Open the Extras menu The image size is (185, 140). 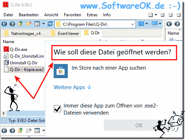coord(92,15)
